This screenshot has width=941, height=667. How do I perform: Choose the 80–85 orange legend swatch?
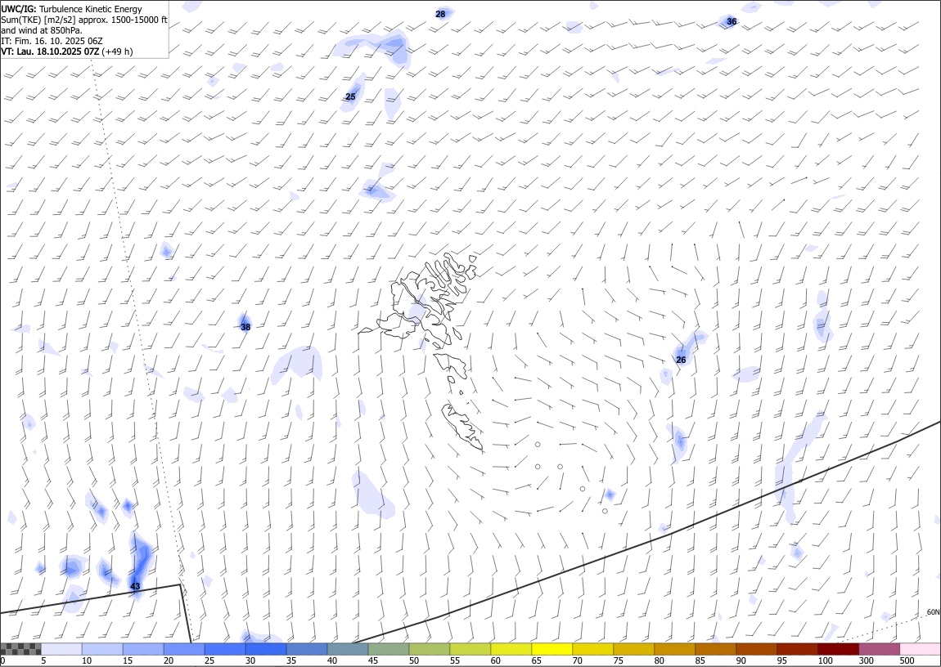pyautogui.click(x=674, y=649)
